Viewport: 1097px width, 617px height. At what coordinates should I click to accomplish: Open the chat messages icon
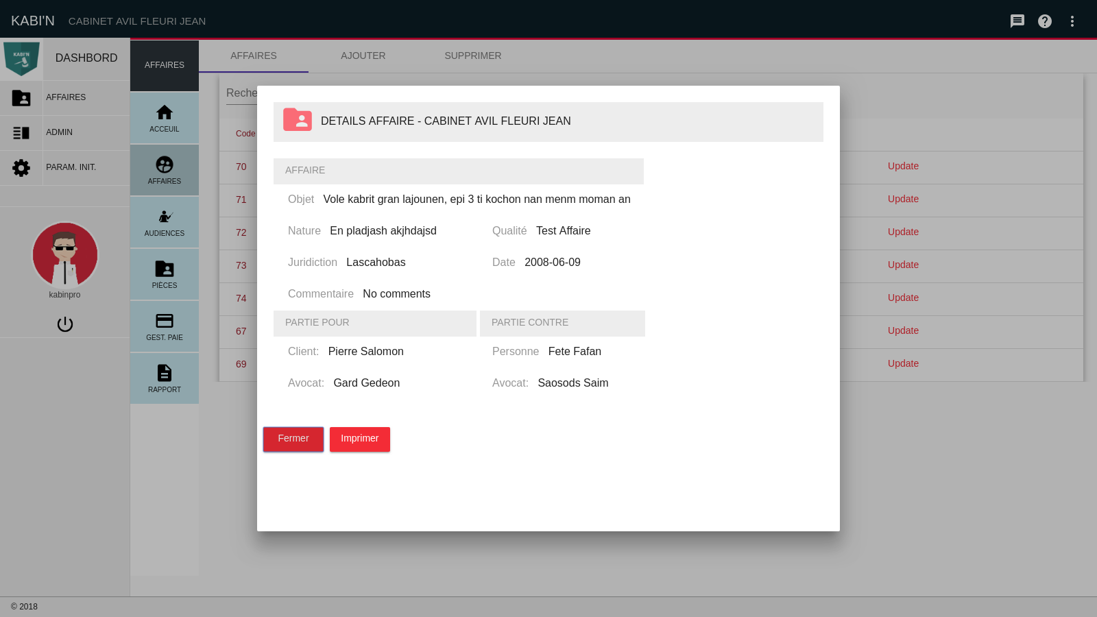(1017, 21)
